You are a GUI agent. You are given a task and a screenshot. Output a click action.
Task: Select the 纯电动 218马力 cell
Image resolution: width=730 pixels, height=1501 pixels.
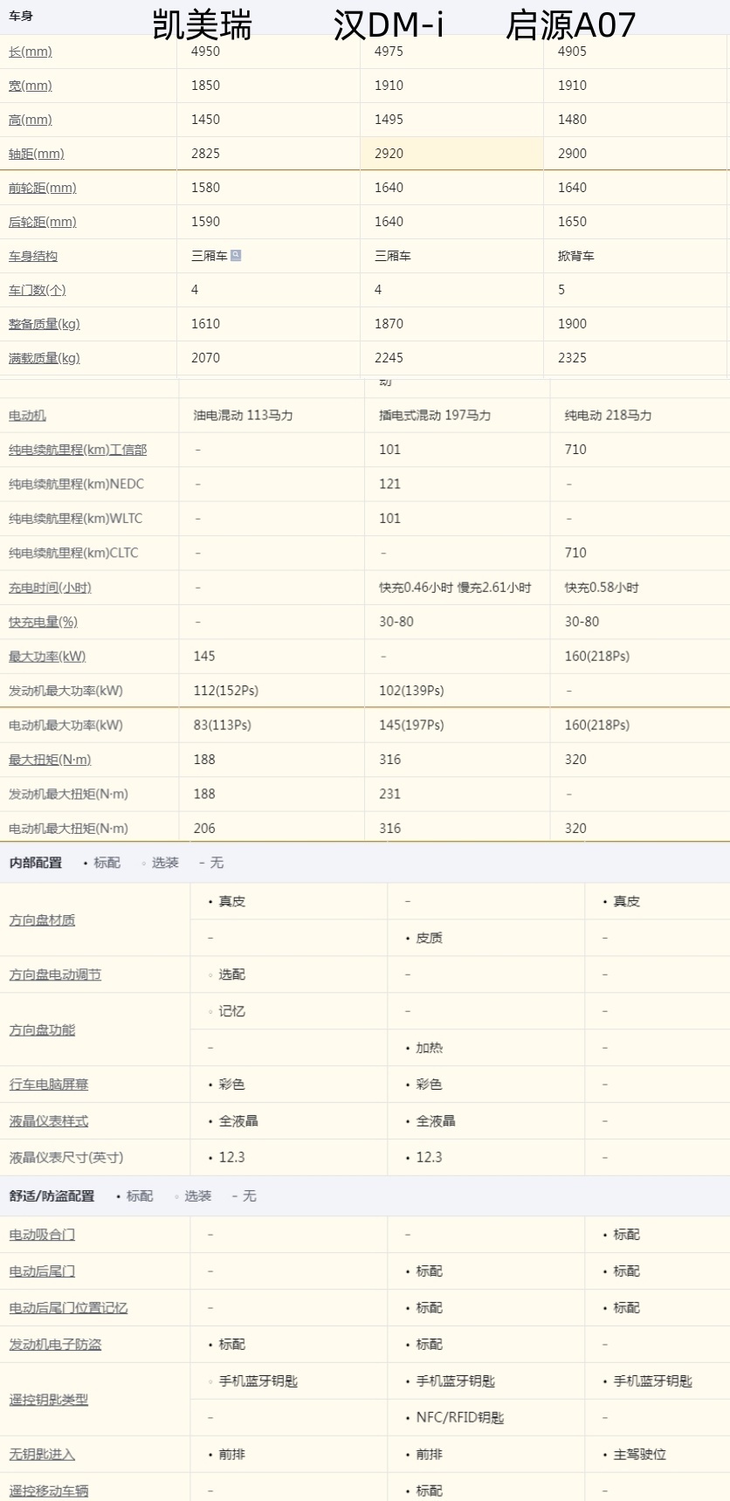[x=608, y=416]
